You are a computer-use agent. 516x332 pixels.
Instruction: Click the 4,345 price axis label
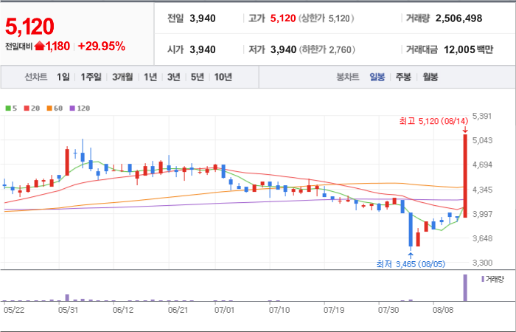tap(482, 190)
